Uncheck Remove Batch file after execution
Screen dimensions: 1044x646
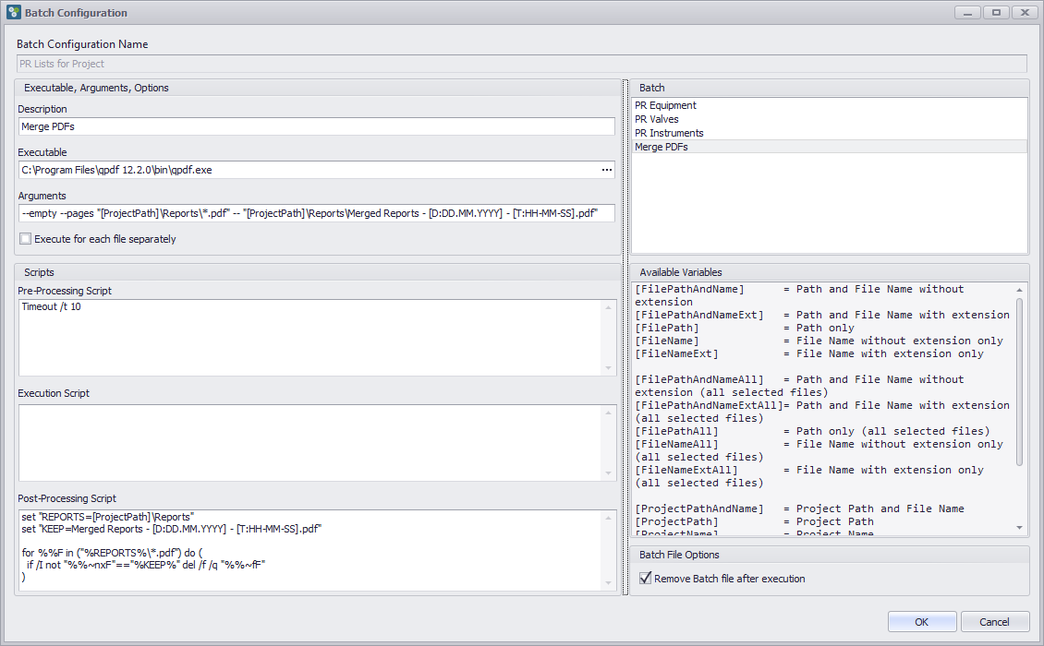click(x=646, y=579)
